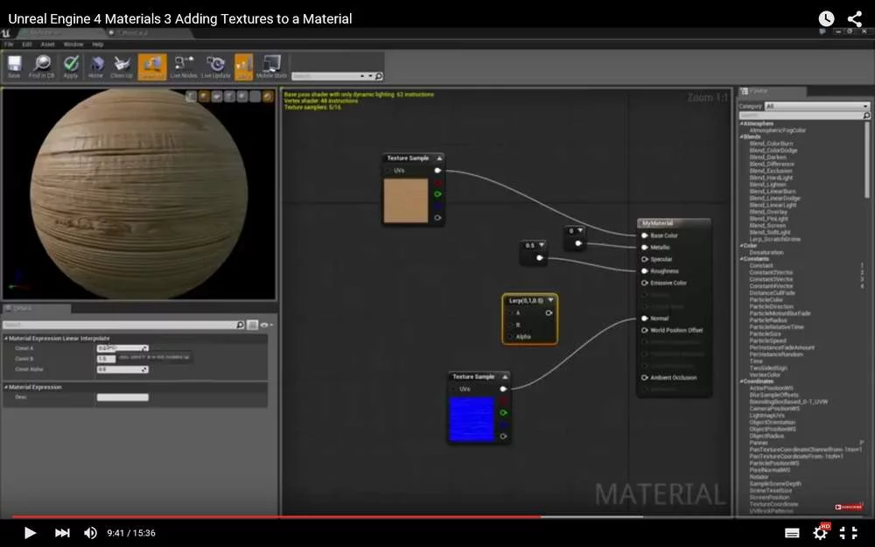875x547 pixels.
Task: Open YouTube player settings gear
Action: pyautogui.click(x=821, y=532)
